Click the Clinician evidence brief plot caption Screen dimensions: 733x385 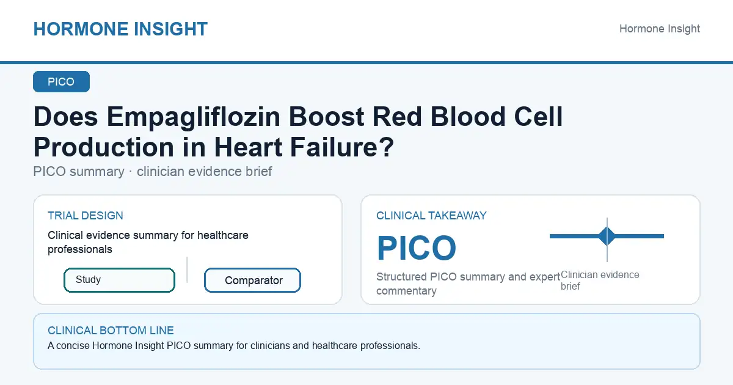point(600,280)
